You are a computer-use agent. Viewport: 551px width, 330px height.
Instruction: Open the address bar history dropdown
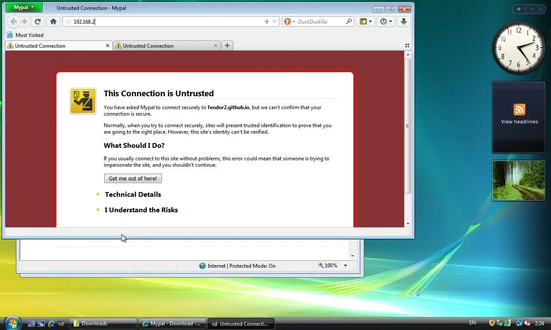coord(274,21)
